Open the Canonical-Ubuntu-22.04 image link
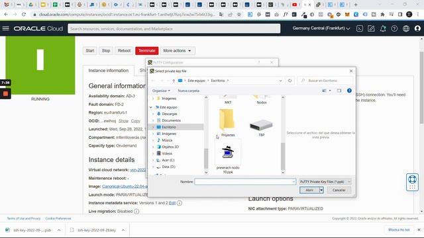424x238 pixels. click(x=125, y=186)
